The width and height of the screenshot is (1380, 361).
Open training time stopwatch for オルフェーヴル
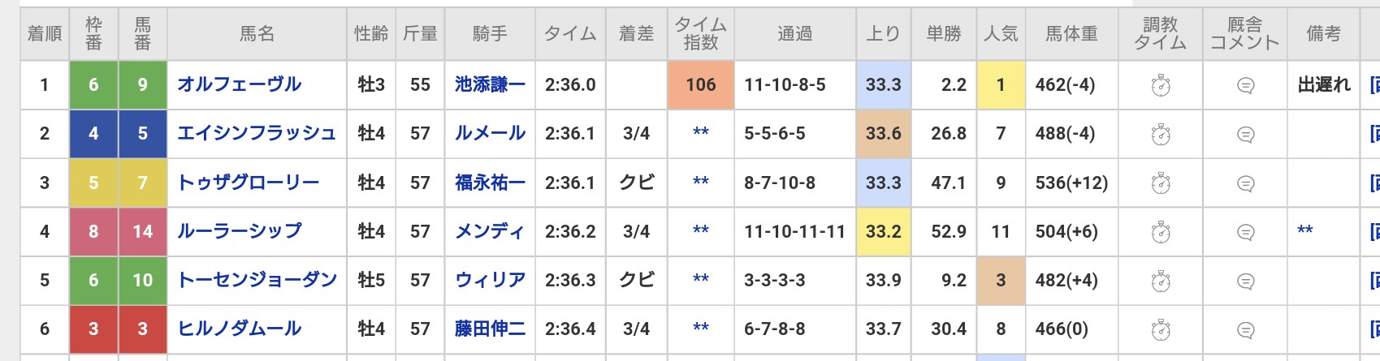(x=1161, y=84)
